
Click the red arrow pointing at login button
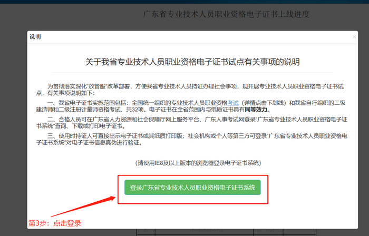coord(96,203)
